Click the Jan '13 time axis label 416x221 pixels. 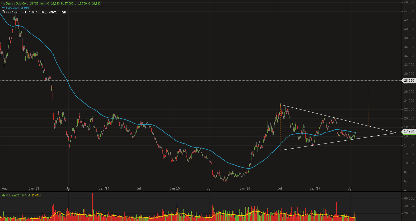(x=34, y=188)
